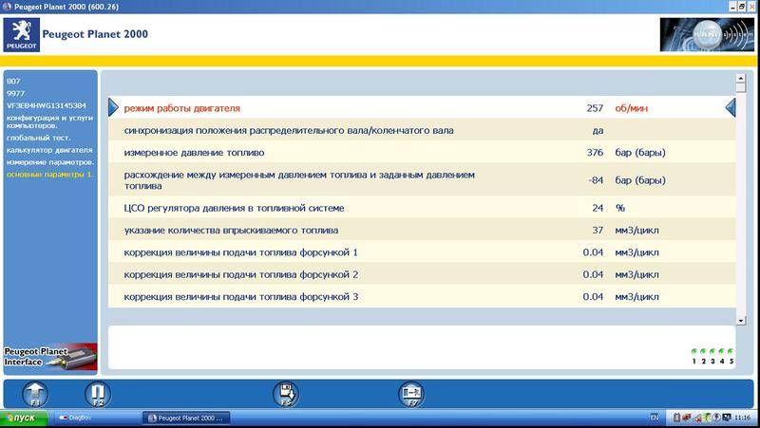This screenshot has width=760, height=428.
Task: Click the Peugeot lion logo
Action: tap(21, 35)
